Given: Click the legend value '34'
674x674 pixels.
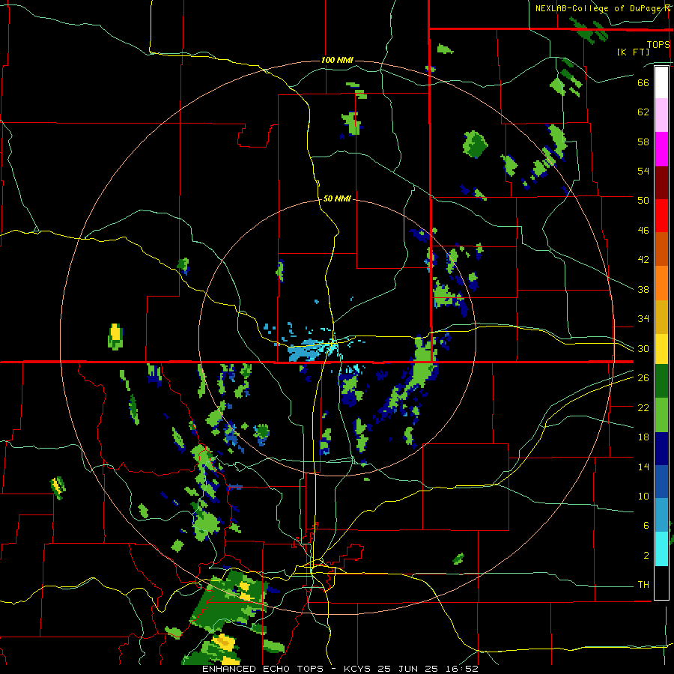Looking at the screenshot, I should coord(643,318).
